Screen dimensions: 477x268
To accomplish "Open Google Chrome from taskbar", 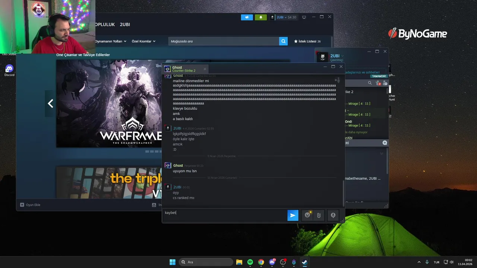I will pos(261,262).
